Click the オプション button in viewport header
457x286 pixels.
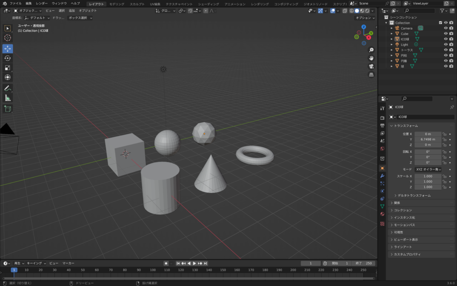tap(365, 18)
